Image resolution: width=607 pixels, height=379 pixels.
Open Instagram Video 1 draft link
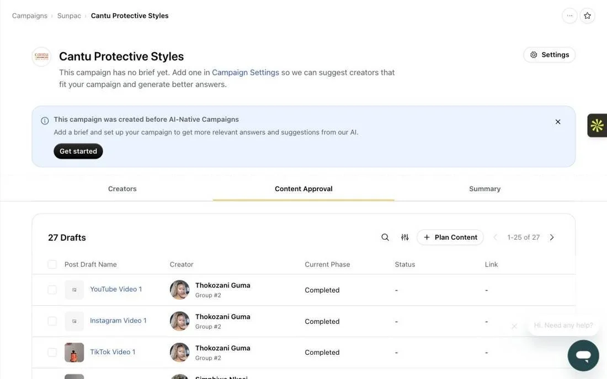pos(118,321)
